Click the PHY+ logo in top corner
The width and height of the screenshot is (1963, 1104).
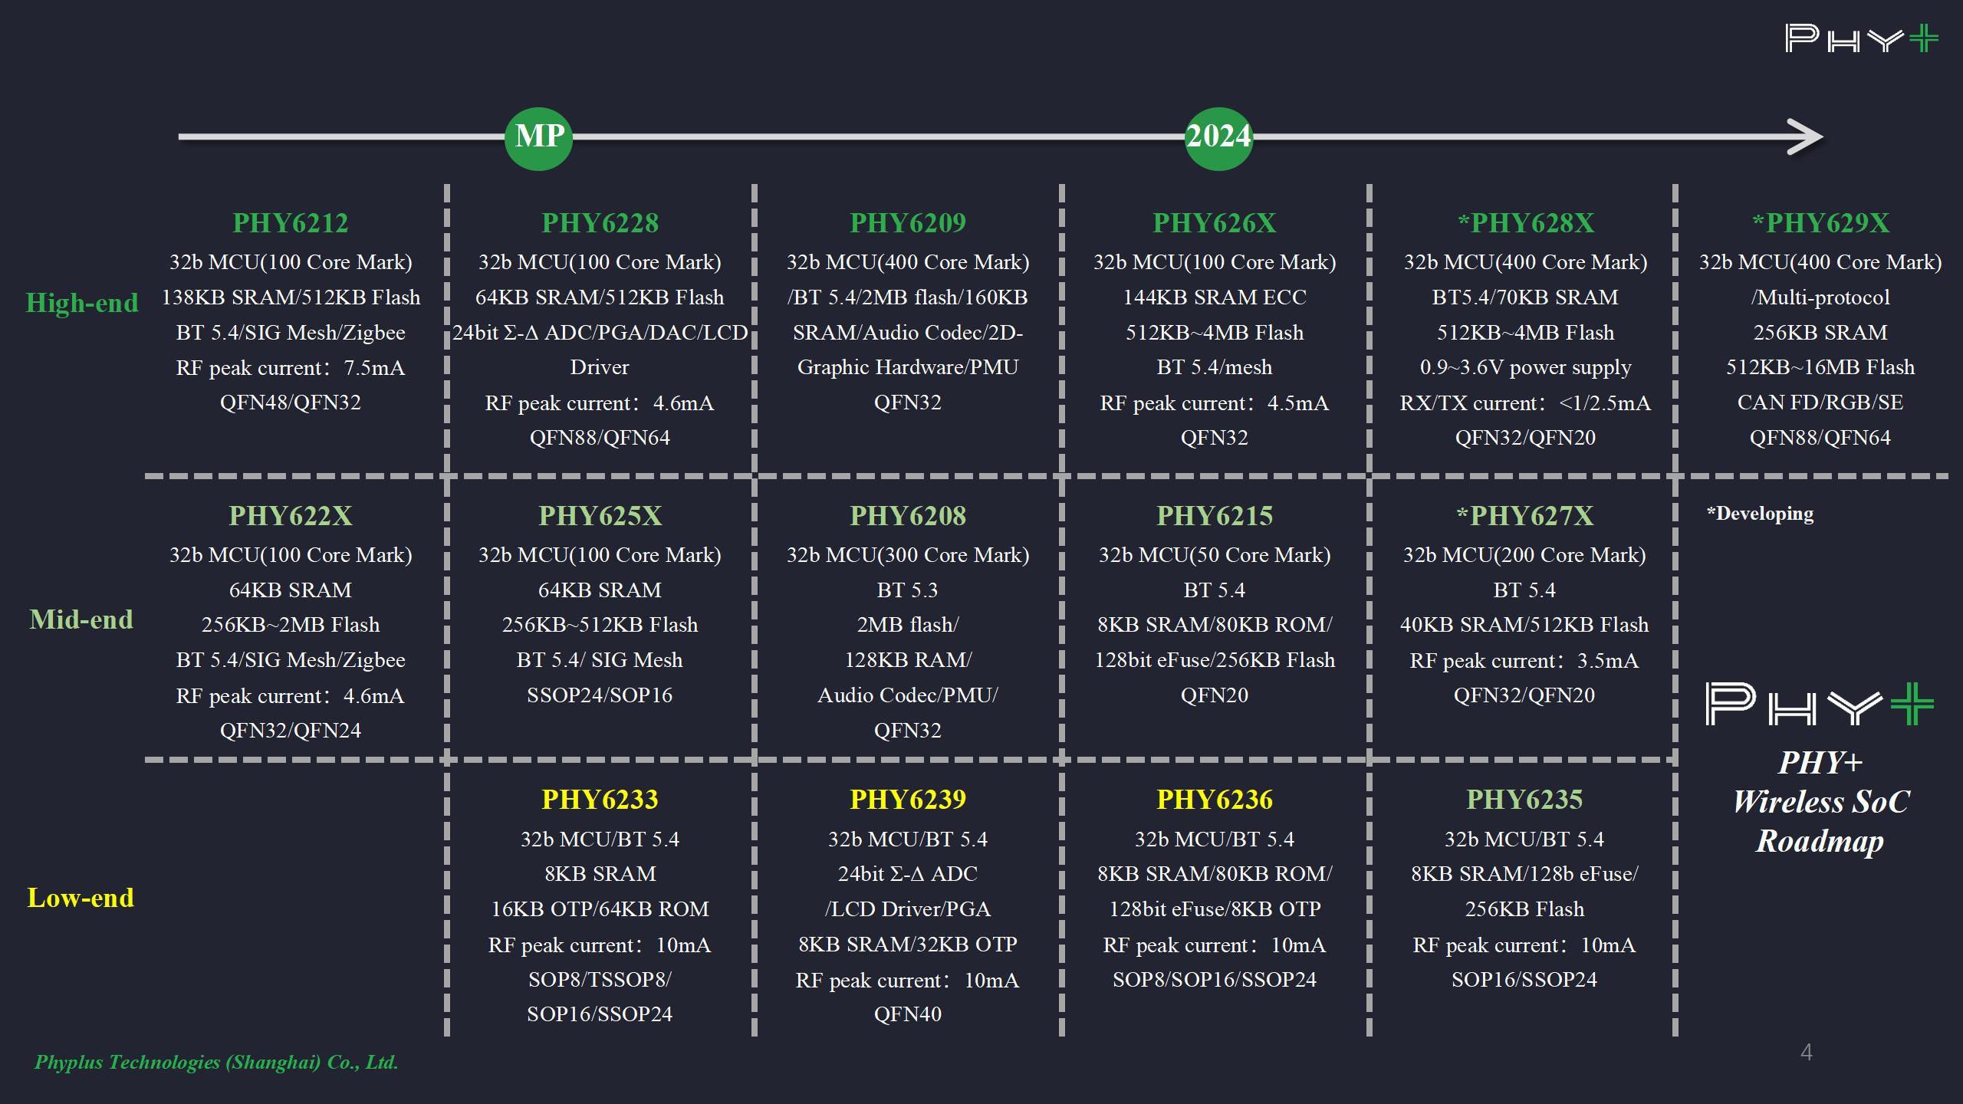1861,38
